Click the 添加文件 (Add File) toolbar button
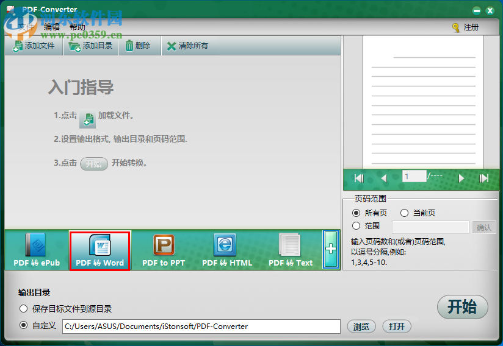The image size is (503, 346). 34,46
